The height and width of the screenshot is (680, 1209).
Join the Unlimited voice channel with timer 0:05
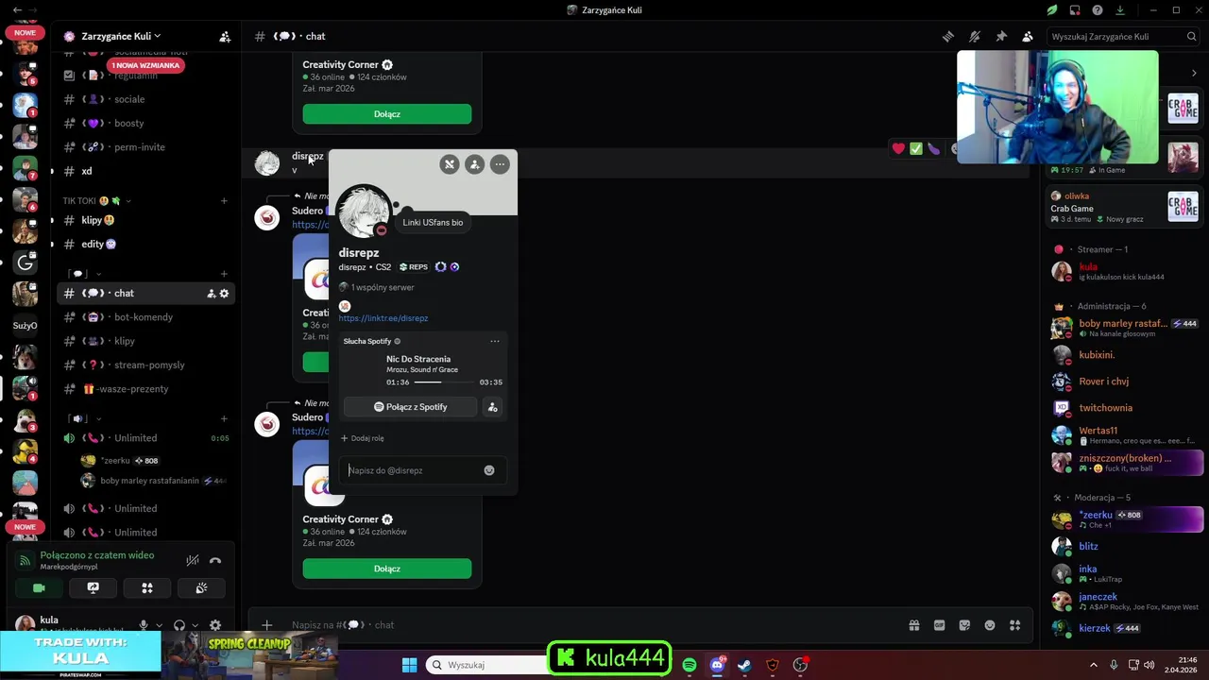[x=145, y=438]
